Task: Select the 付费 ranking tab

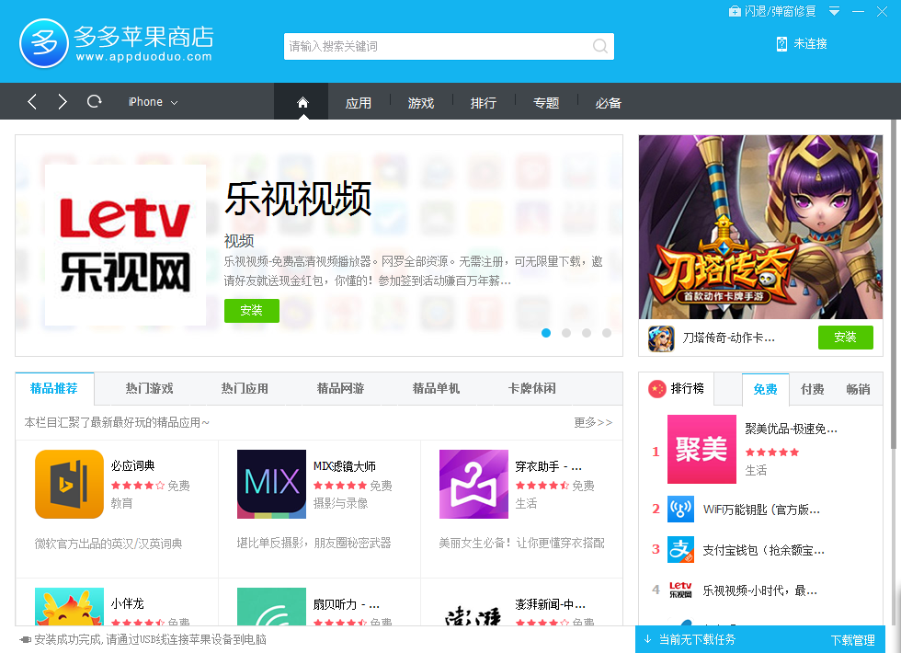Action: [x=812, y=389]
